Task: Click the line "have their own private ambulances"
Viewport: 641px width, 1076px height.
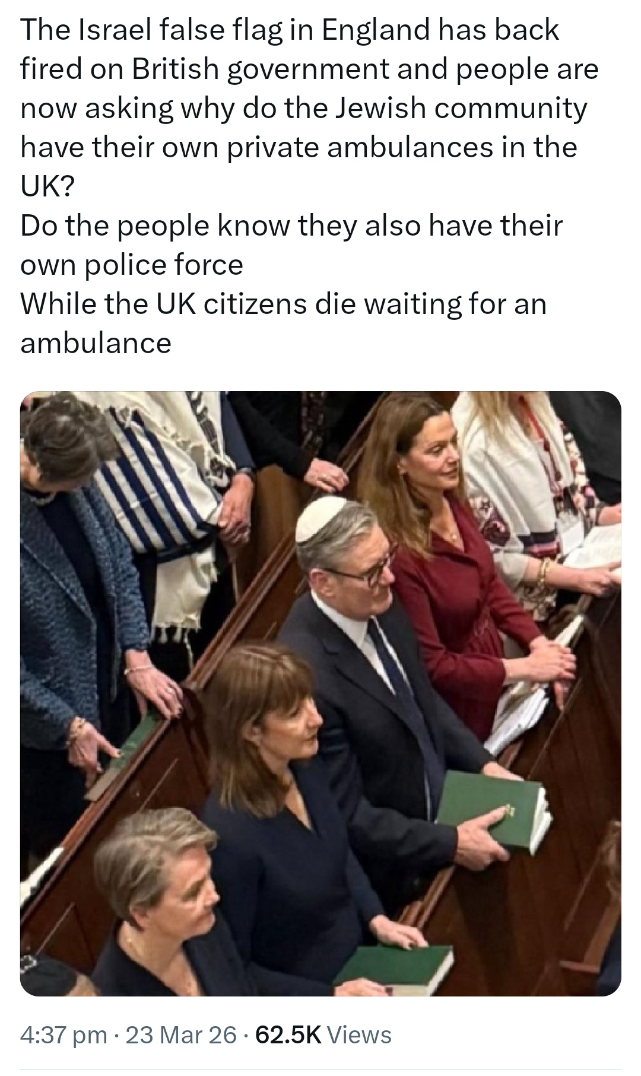Action: 299,147
